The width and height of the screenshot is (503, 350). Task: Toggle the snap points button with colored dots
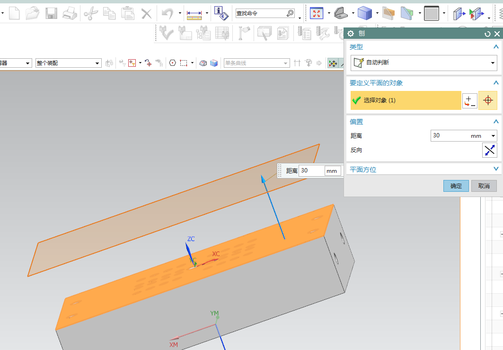click(x=333, y=63)
